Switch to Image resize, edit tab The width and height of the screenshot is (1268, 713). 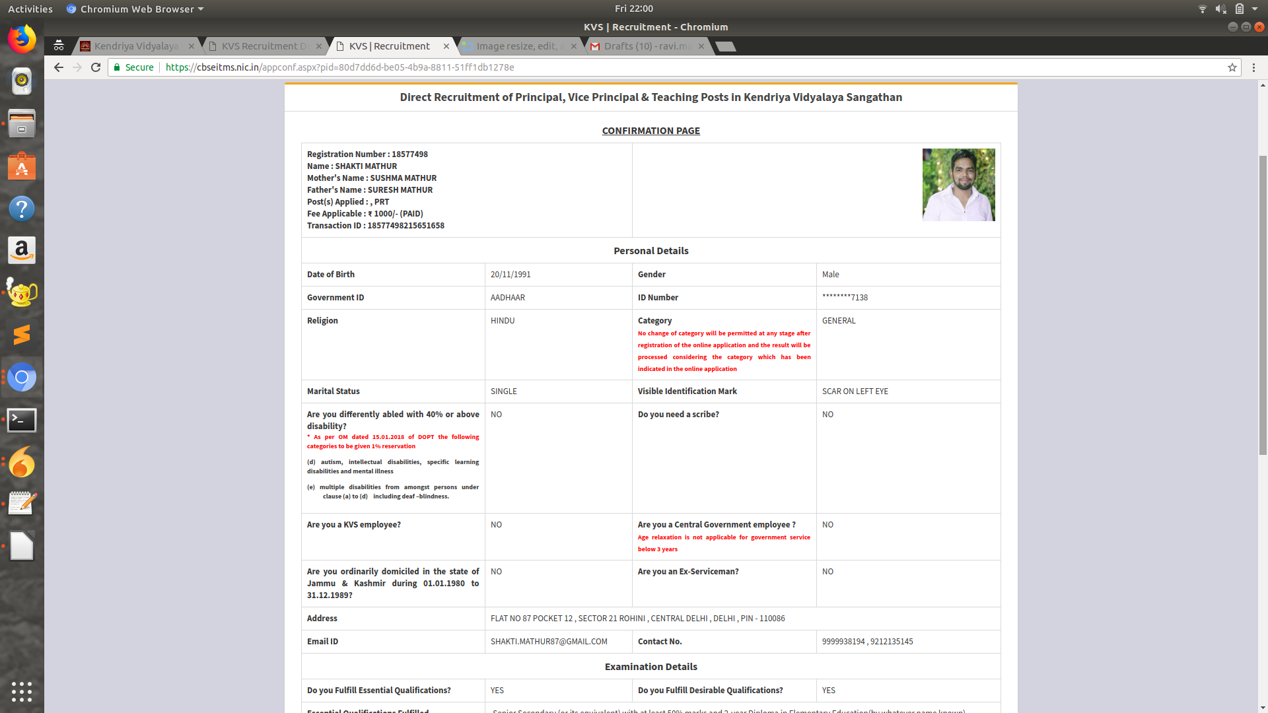[520, 46]
